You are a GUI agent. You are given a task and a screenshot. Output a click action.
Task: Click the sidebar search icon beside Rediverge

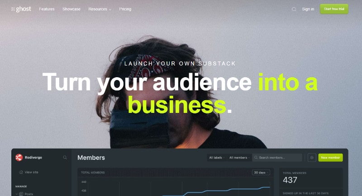[65, 158]
